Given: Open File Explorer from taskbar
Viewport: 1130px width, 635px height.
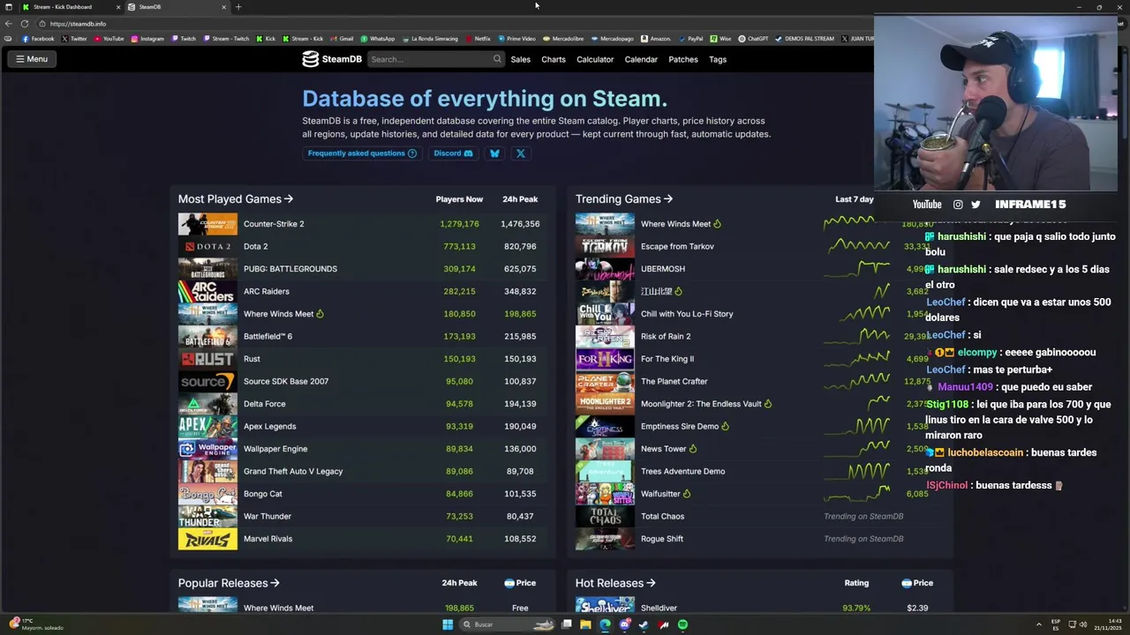Looking at the screenshot, I should click(x=585, y=624).
